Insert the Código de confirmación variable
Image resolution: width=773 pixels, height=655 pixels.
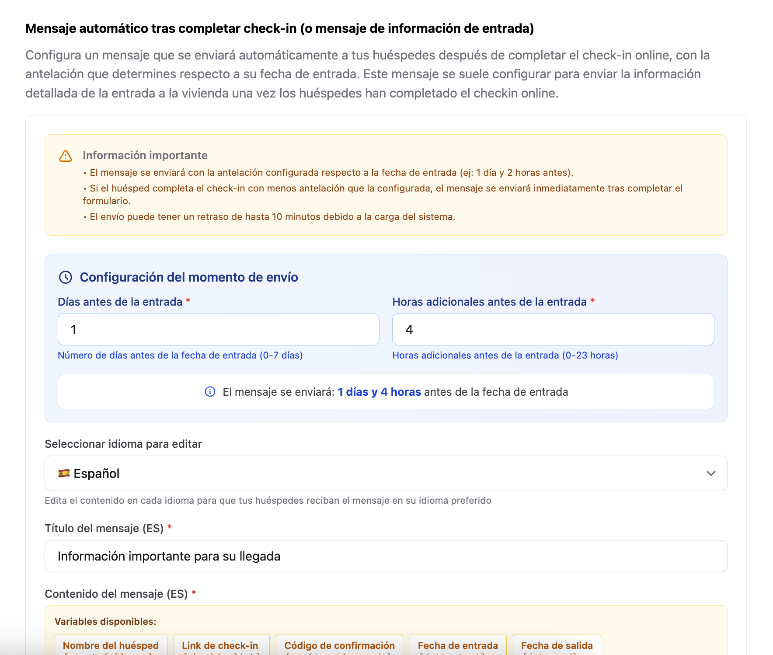[x=339, y=645]
